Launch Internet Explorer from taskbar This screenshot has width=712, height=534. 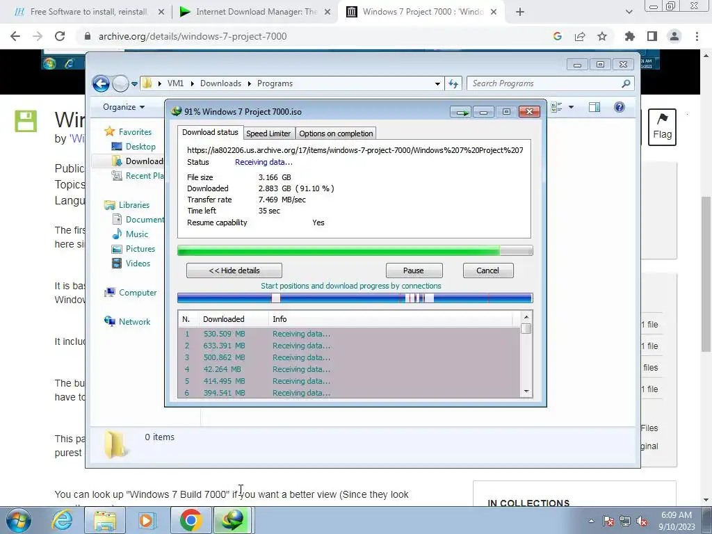tap(62, 520)
